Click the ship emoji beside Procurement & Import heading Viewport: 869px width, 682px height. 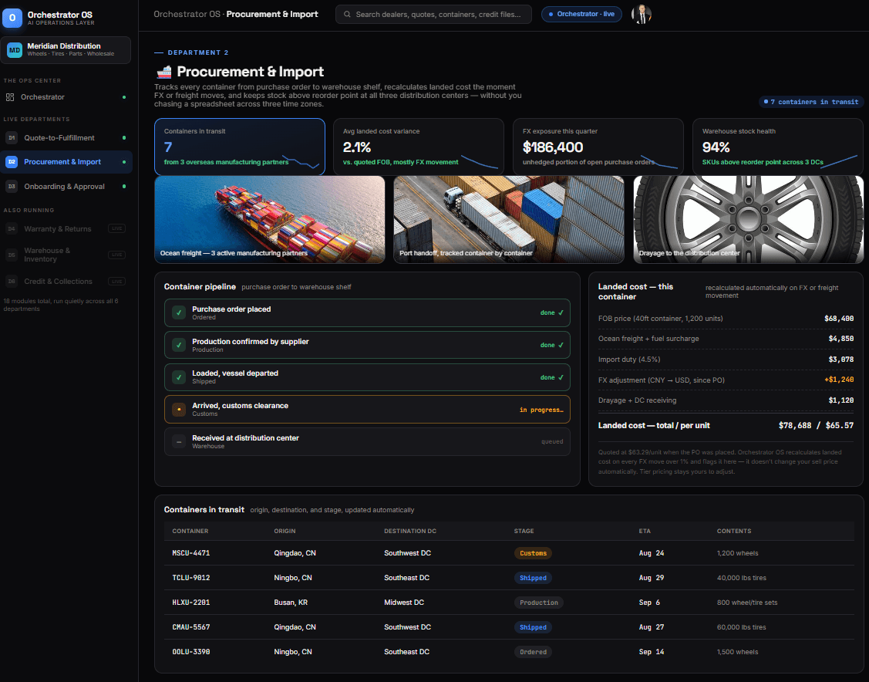point(163,72)
